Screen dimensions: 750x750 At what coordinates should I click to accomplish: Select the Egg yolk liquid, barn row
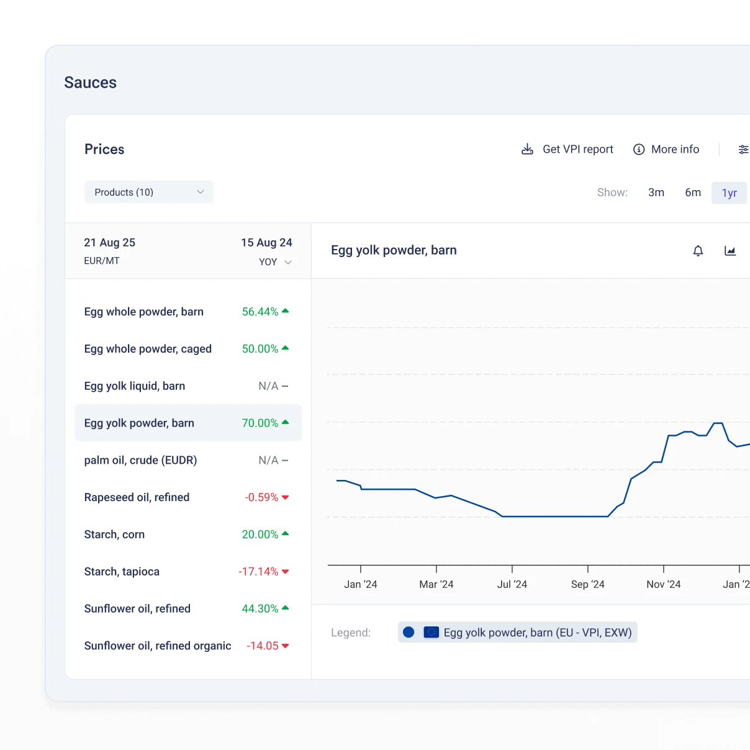coord(188,386)
